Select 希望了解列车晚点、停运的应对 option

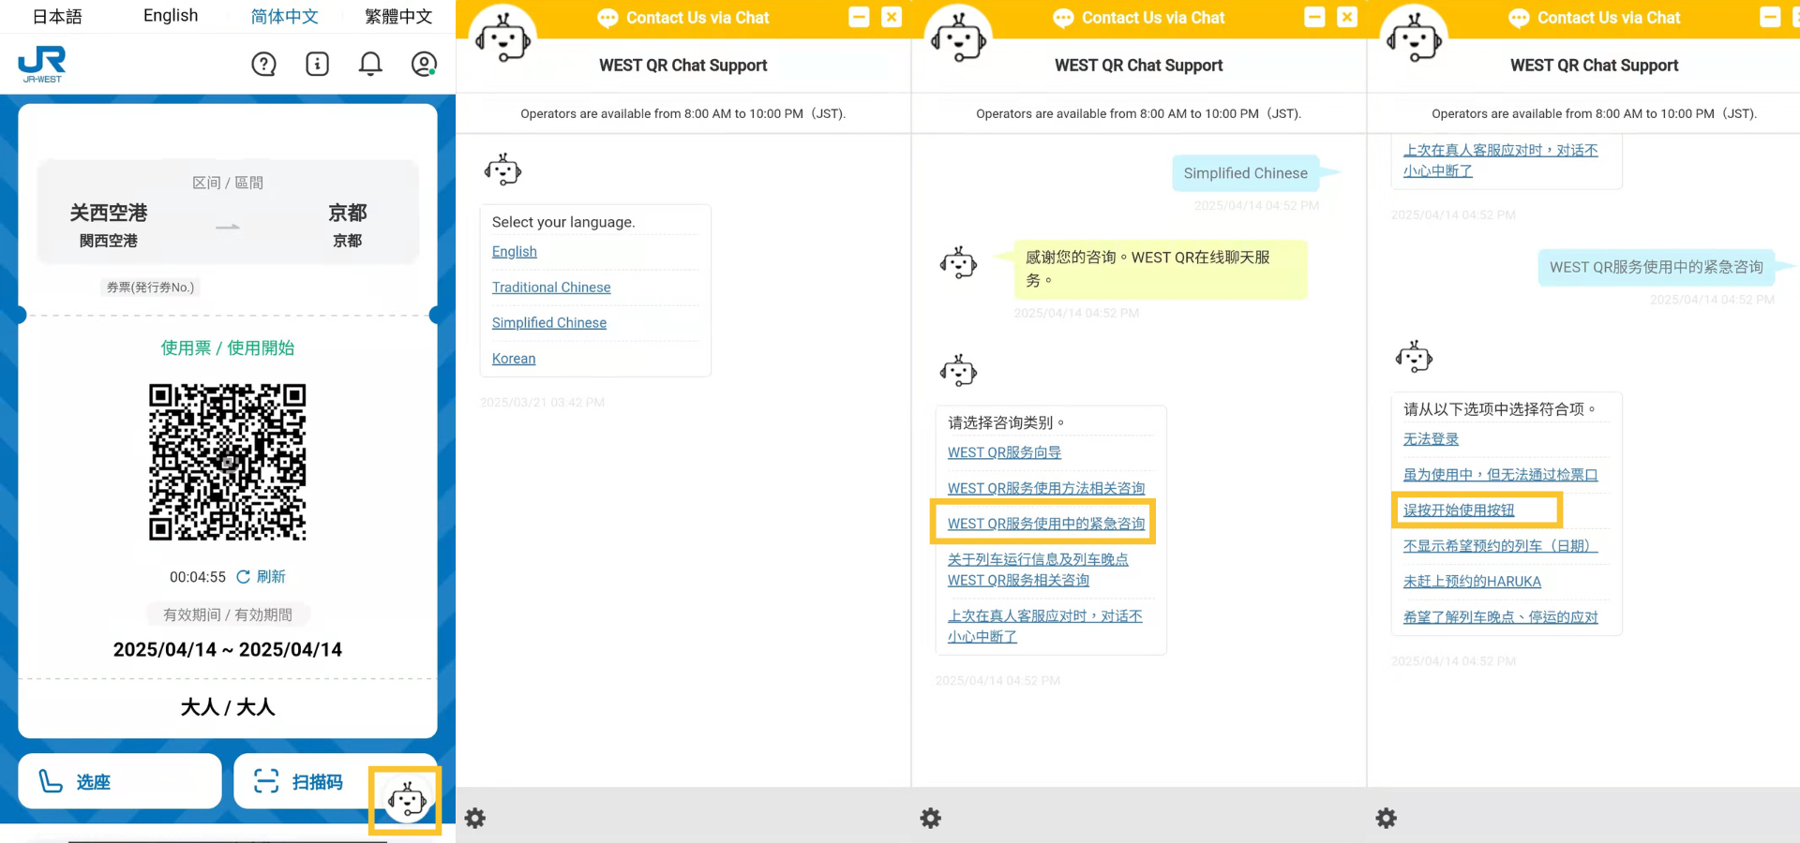tap(1500, 617)
